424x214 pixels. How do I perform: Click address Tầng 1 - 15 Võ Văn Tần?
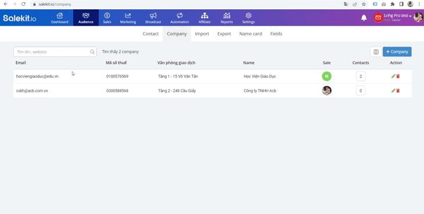coord(178,76)
